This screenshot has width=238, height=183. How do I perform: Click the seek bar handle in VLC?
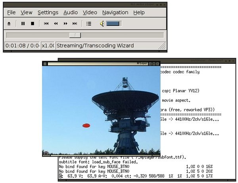[x=75, y=35]
